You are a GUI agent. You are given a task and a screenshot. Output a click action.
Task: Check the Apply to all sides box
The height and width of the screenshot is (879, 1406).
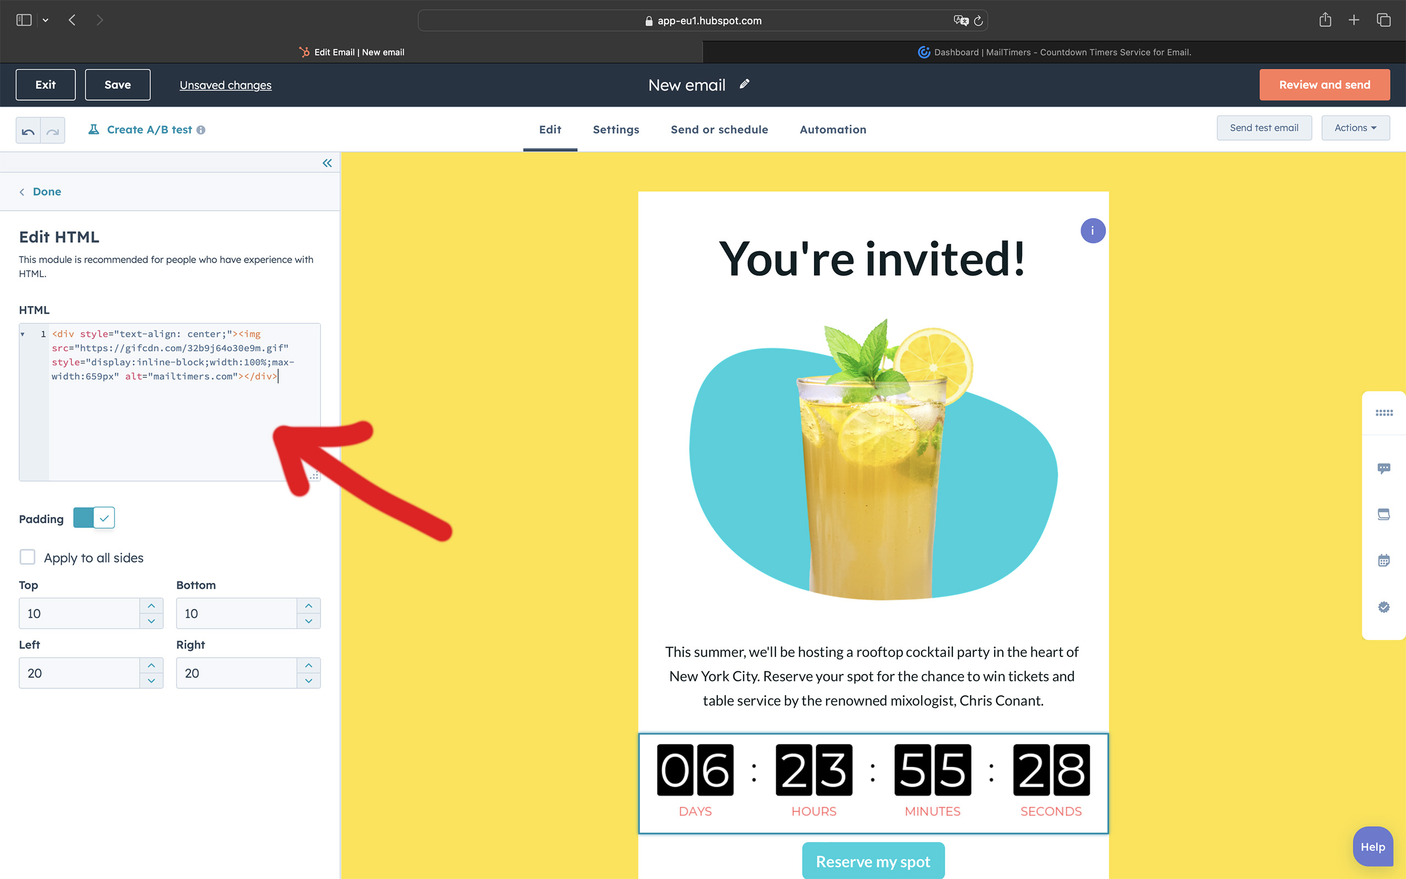click(27, 557)
